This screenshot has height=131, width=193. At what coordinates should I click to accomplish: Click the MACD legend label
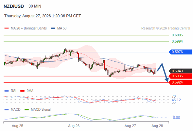[x=15, y=109]
